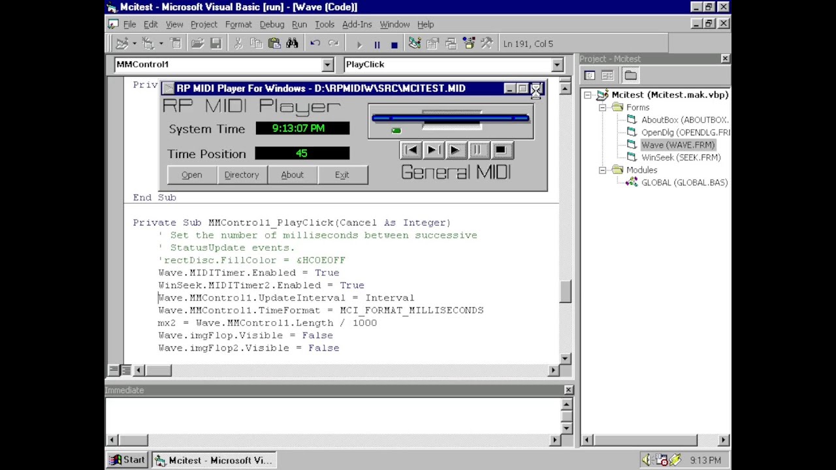Click the Redo arrow icon
Image resolution: width=836 pixels, height=470 pixels.
coord(334,44)
